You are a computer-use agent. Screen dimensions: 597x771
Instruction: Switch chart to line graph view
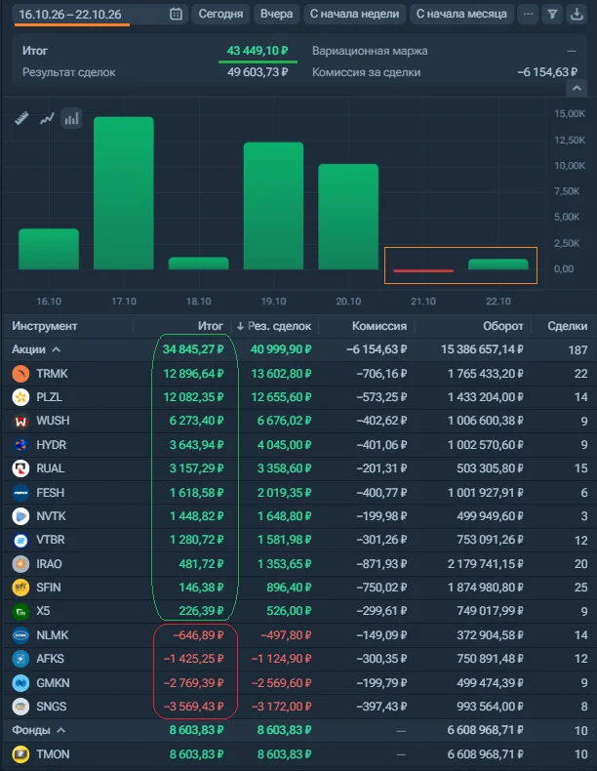(x=47, y=118)
